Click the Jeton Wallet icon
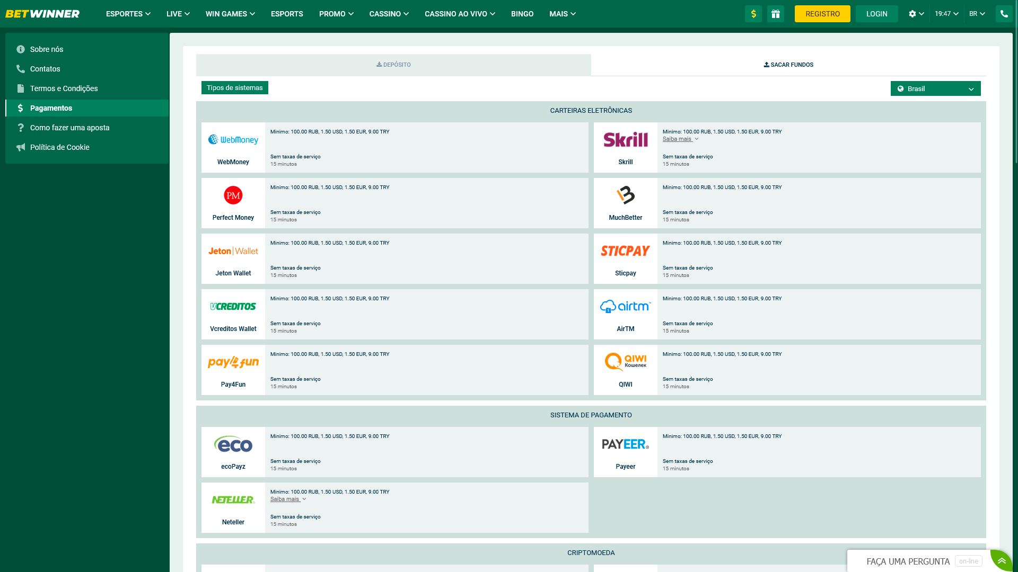The width and height of the screenshot is (1018, 572). click(233, 251)
